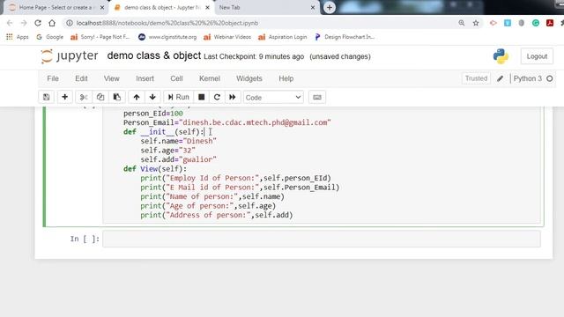Open the Google bookmark
564x317 pixels.
(49, 37)
